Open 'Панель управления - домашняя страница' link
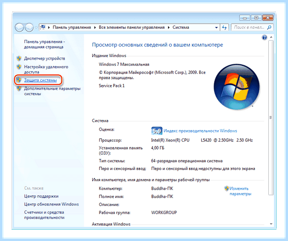Viewport: 288px width, 241px height. (x=44, y=44)
